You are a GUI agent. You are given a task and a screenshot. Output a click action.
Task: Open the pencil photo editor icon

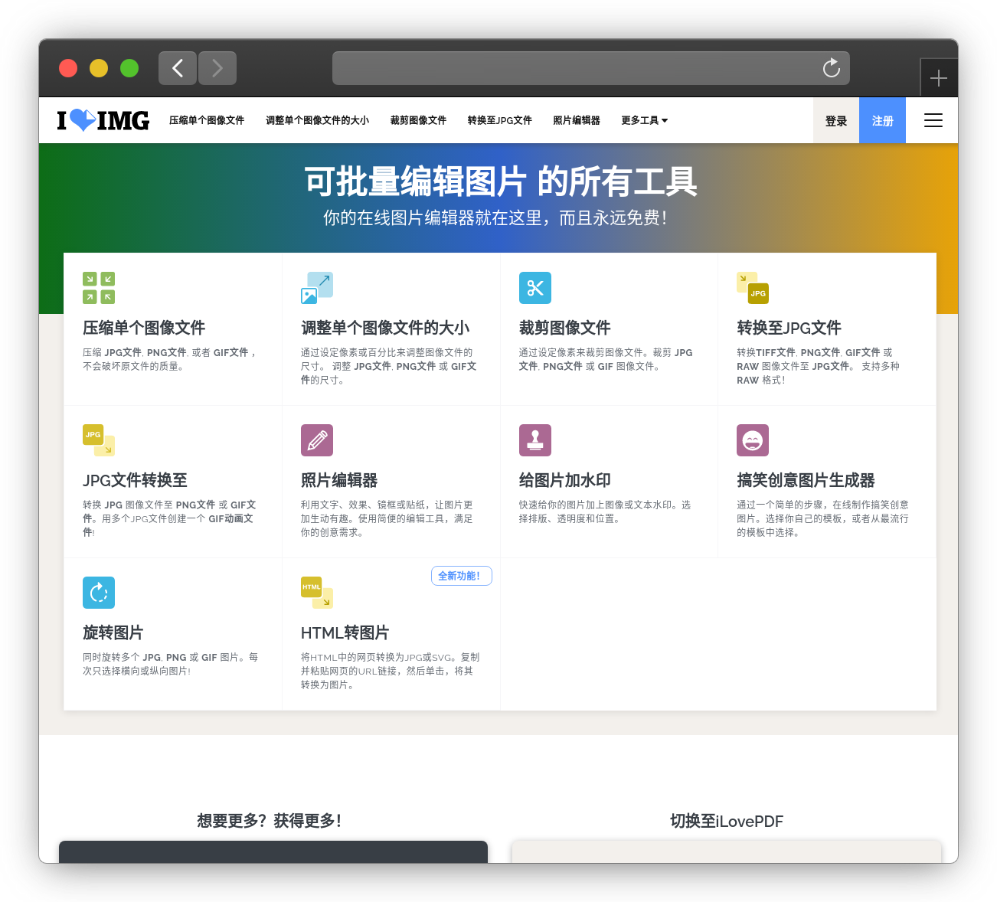pyautogui.click(x=317, y=440)
